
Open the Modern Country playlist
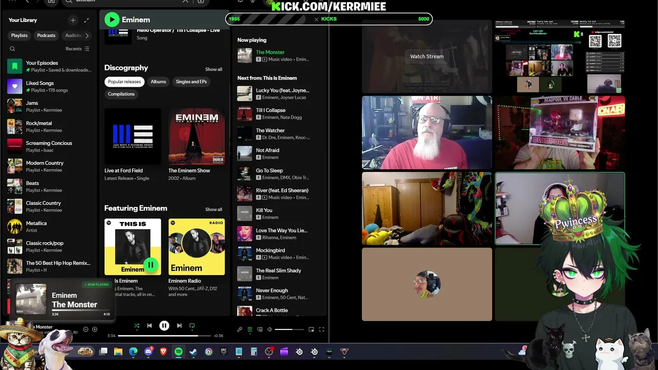50,166
